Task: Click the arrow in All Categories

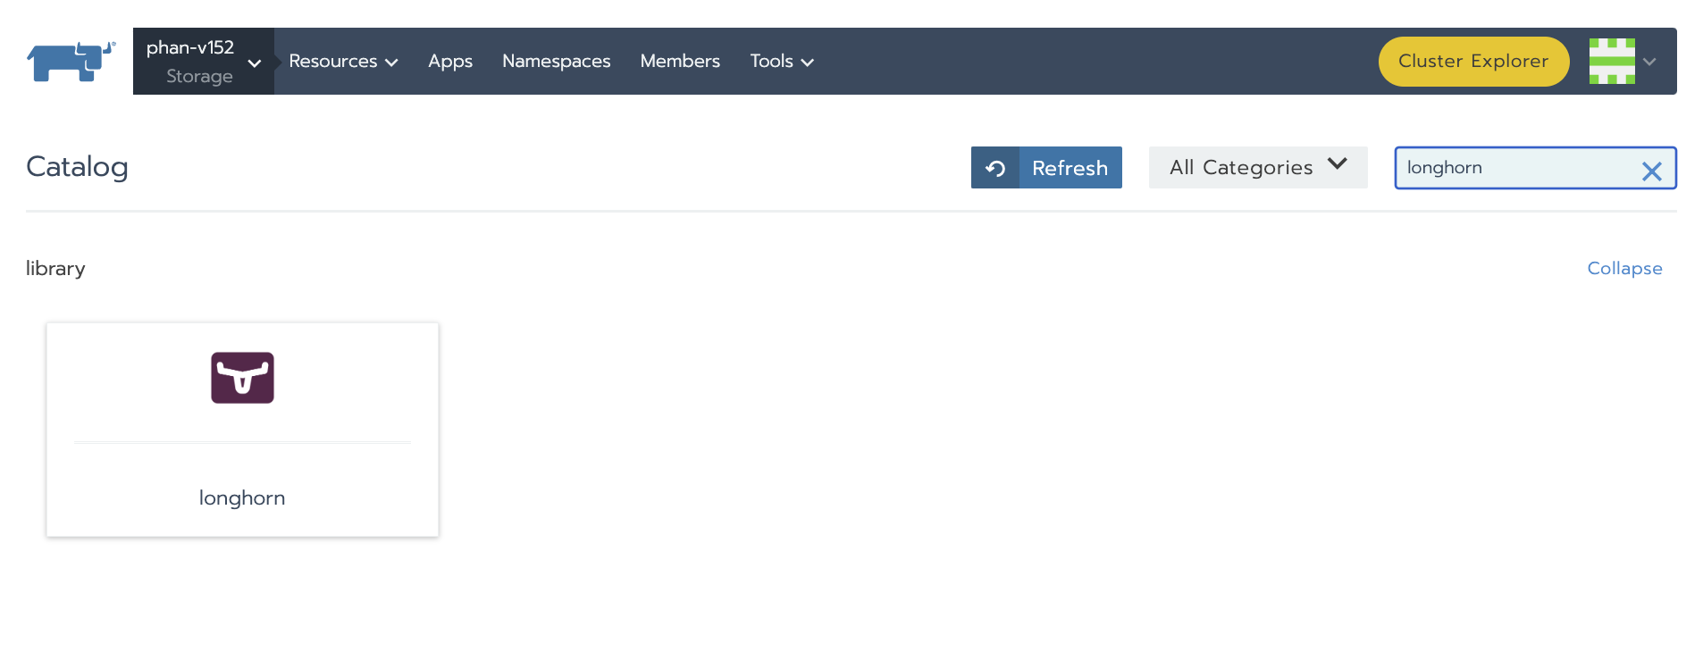Action: (1337, 164)
